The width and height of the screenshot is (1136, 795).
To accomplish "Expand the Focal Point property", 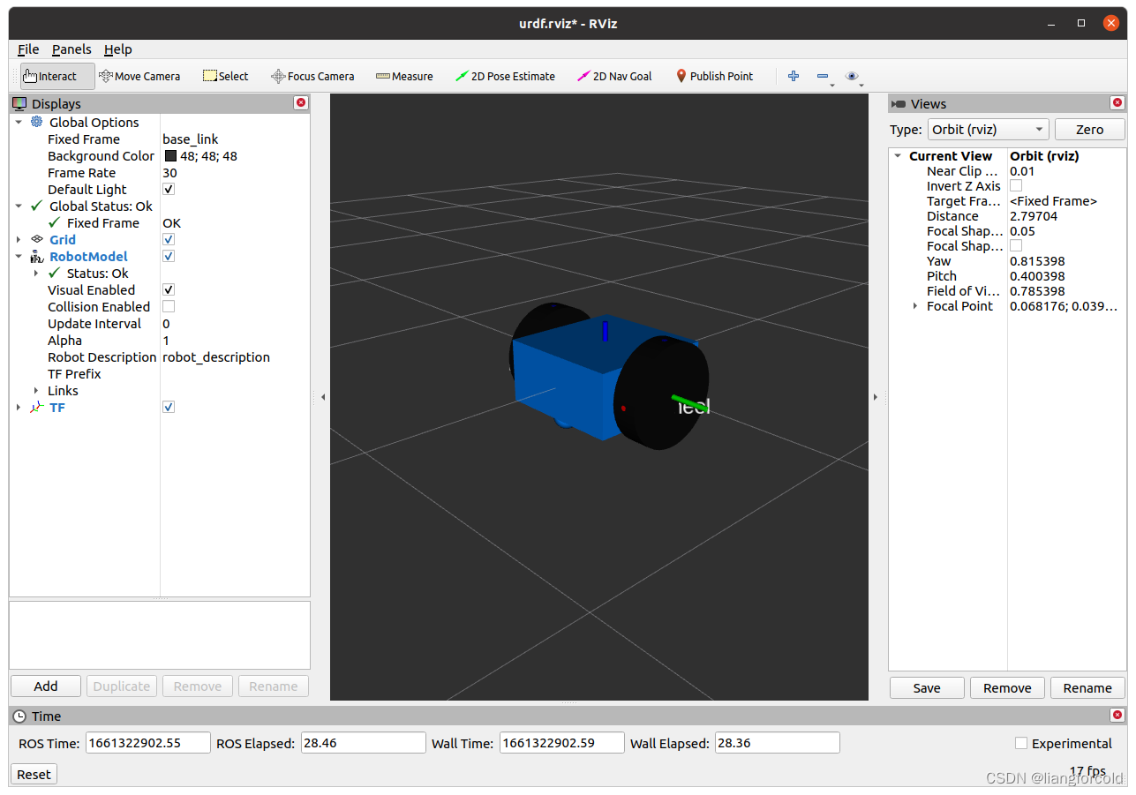I will pos(915,305).
